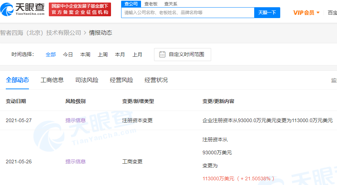Click the TianYanCha logo icon

8,9
